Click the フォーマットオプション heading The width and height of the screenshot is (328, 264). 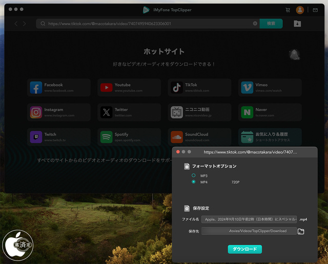click(x=214, y=166)
